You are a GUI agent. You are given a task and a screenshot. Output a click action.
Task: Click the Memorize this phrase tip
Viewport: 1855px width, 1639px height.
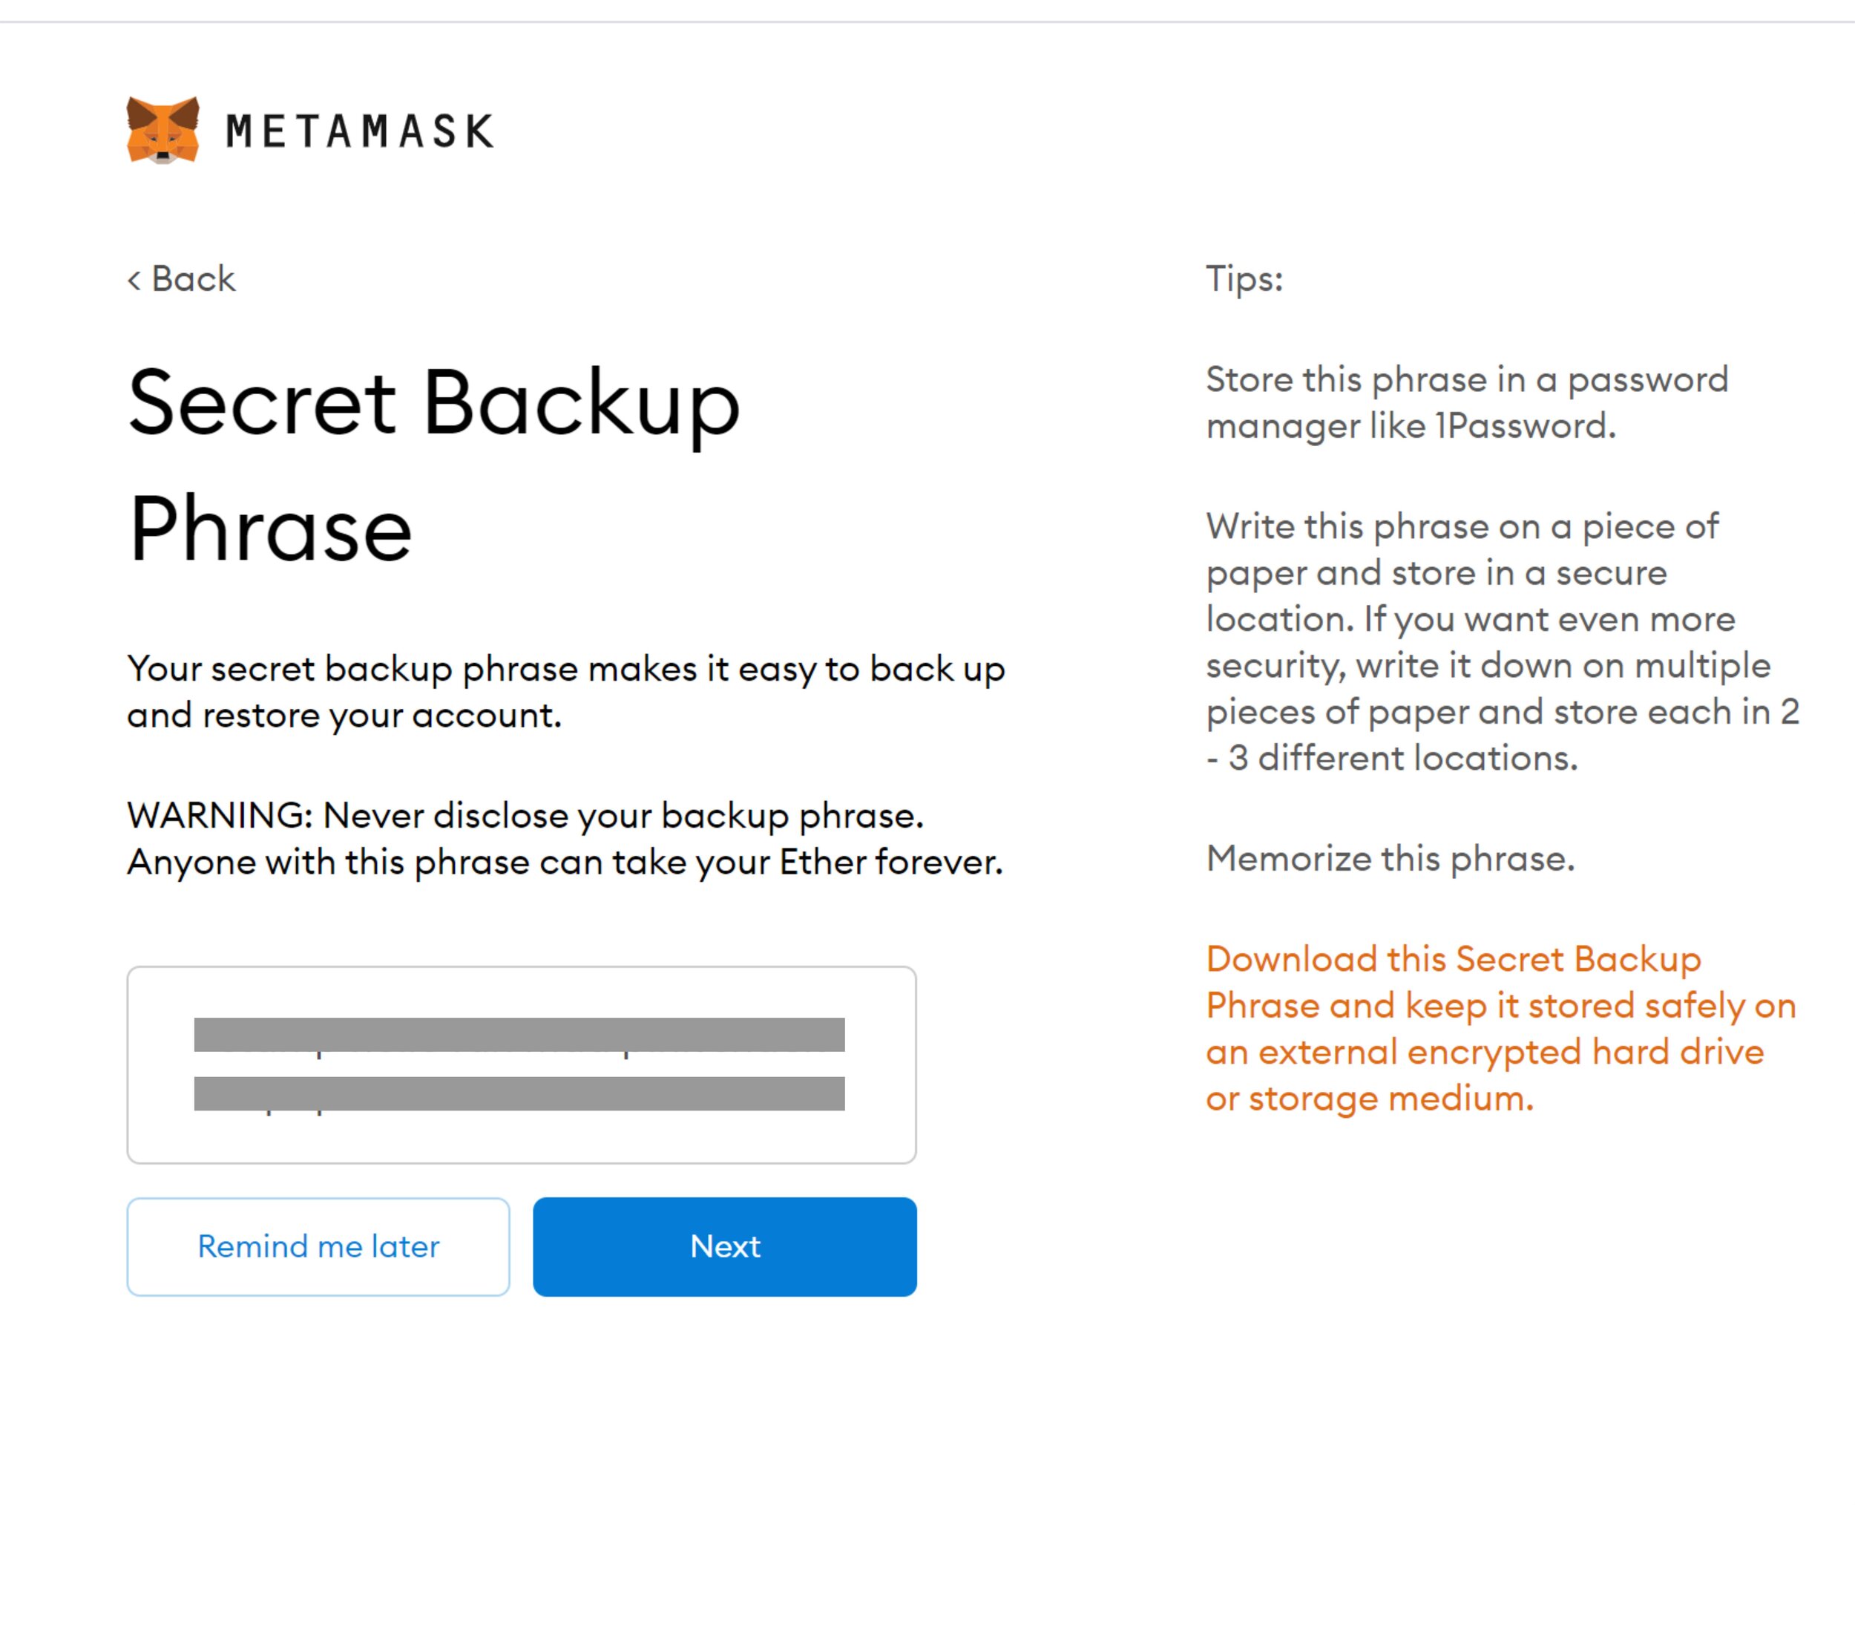pos(1390,858)
